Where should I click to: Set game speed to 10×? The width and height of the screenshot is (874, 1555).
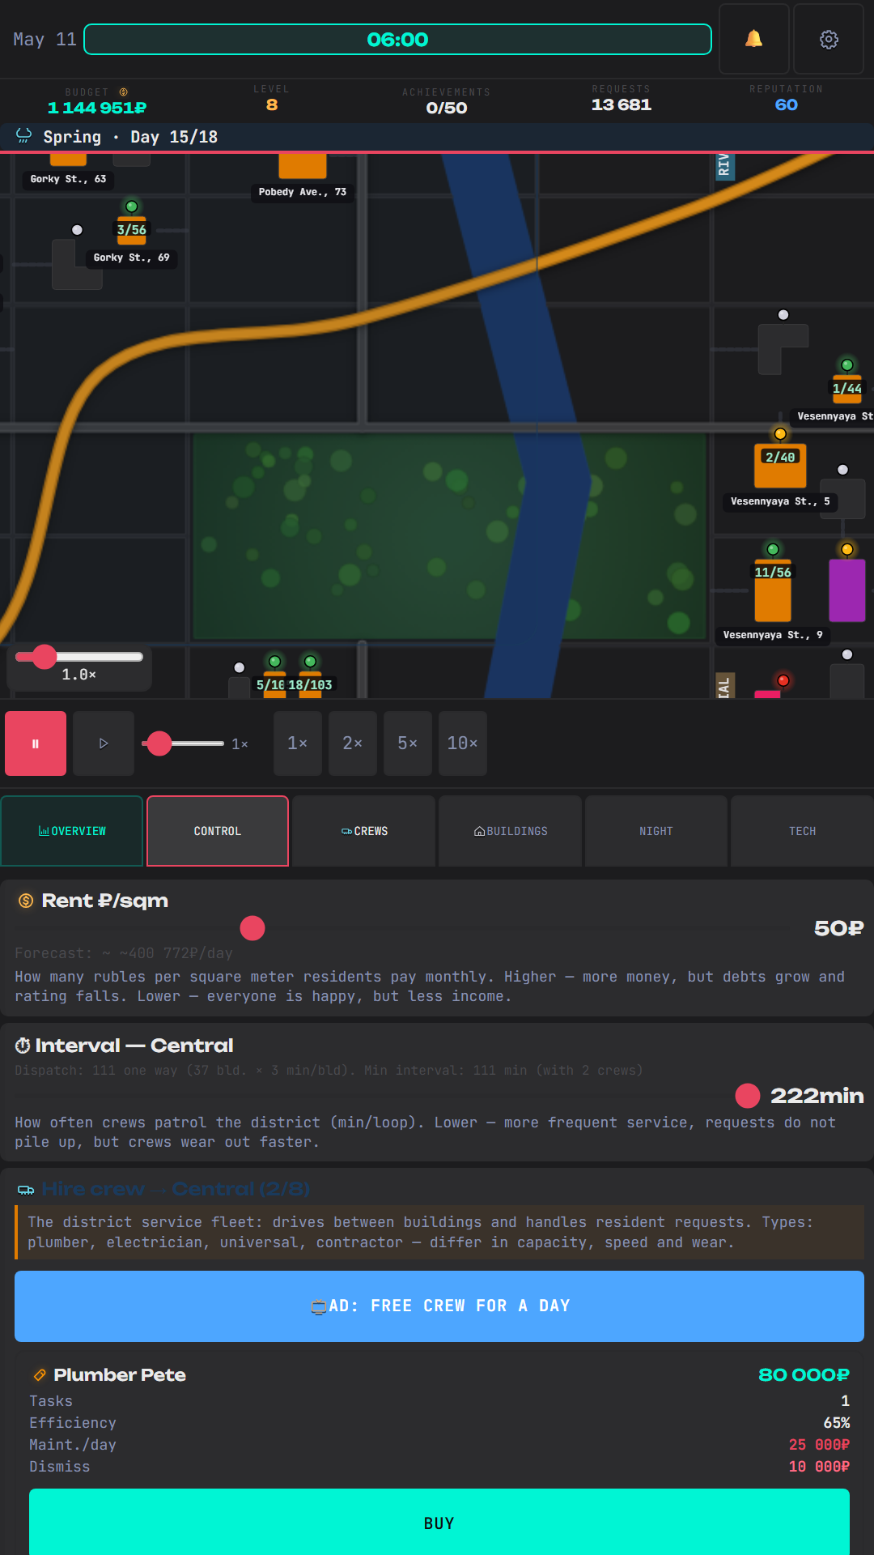click(x=463, y=743)
